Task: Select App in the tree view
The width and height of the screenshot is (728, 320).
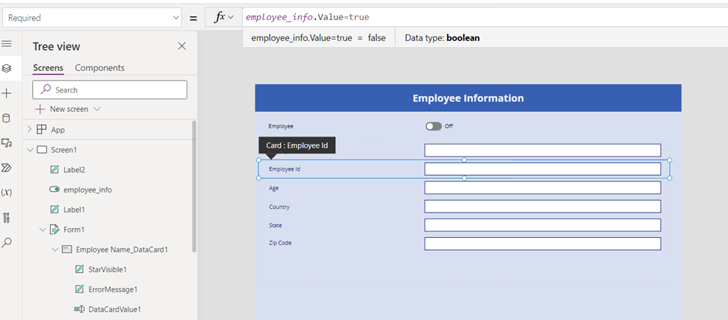Action: coord(57,130)
